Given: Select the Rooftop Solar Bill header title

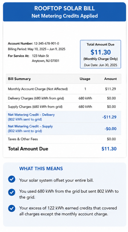Looking at the screenshot, I should (x=65, y=9).
